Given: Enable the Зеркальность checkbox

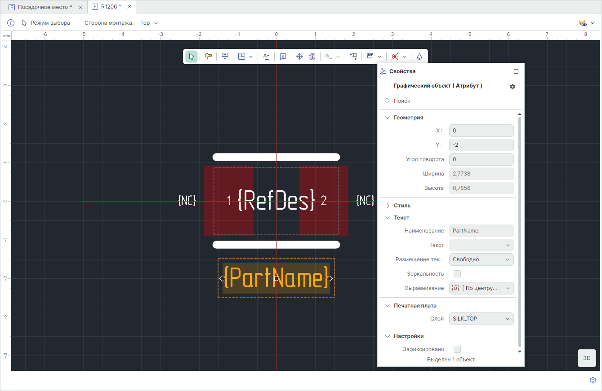Looking at the screenshot, I should tap(457, 274).
